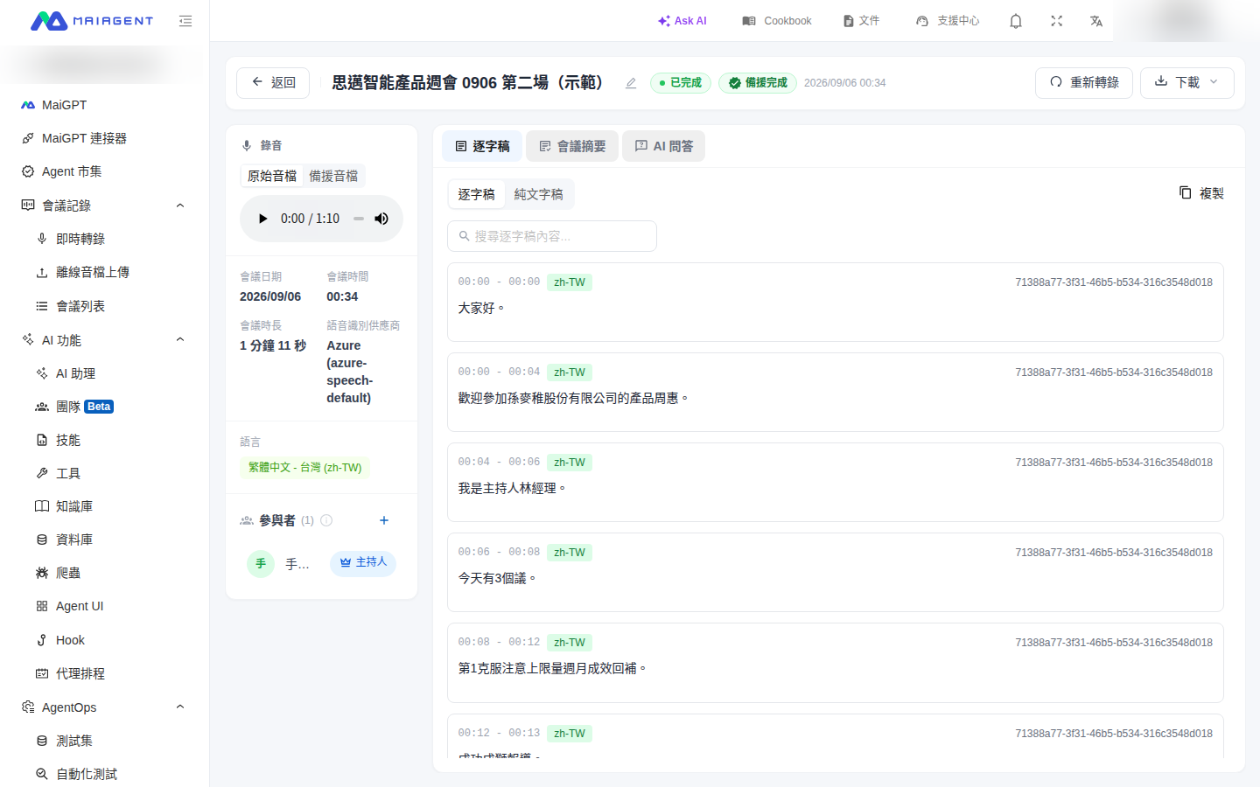Switch to 原始音檔 audio source
Viewport: 1260px width, 787px height.
pos(272,176)
